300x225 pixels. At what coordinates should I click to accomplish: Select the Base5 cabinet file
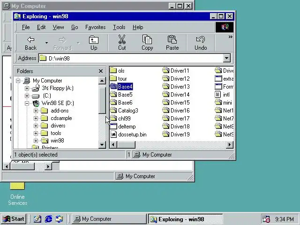(125, 95)
